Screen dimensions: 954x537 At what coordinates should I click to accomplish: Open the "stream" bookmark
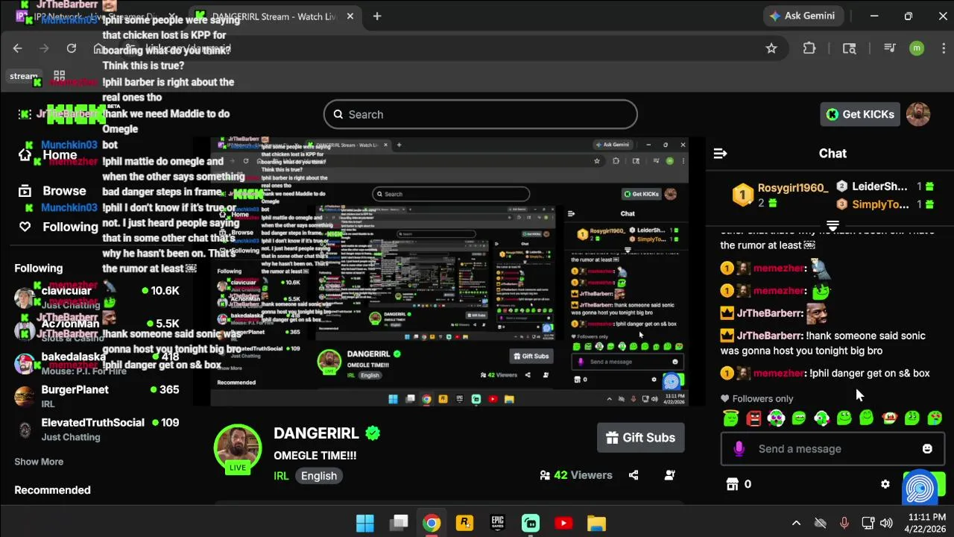coord(23,76)
